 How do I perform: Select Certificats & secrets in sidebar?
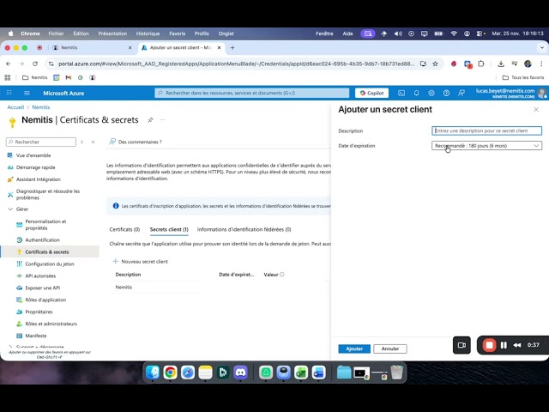(47, 251)
